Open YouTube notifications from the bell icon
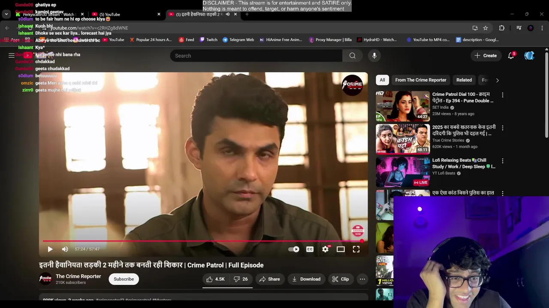Viewport: 549px width, 308px height. click(511, 56)
